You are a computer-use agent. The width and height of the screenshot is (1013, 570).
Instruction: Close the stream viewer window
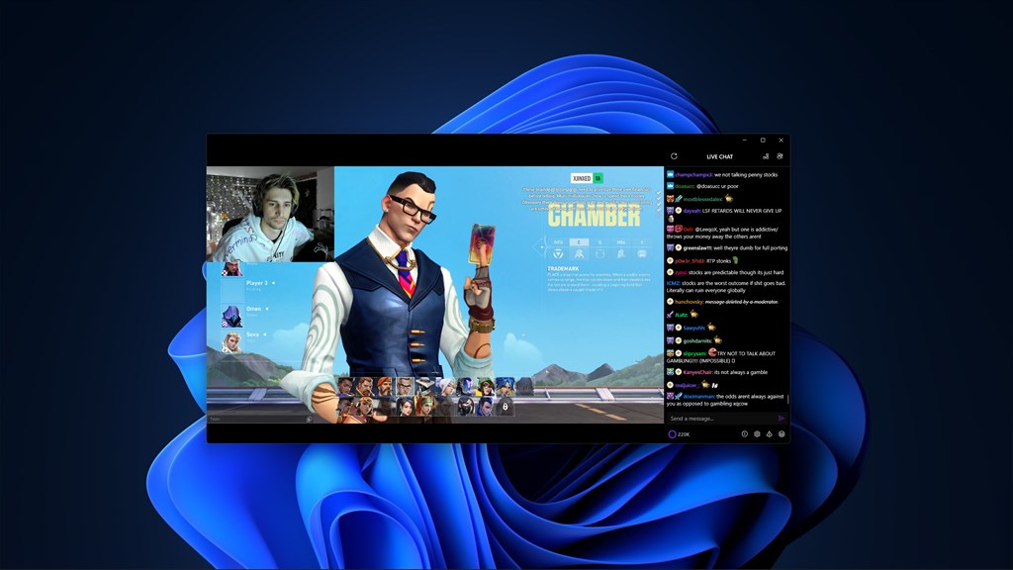coord(781,141)
